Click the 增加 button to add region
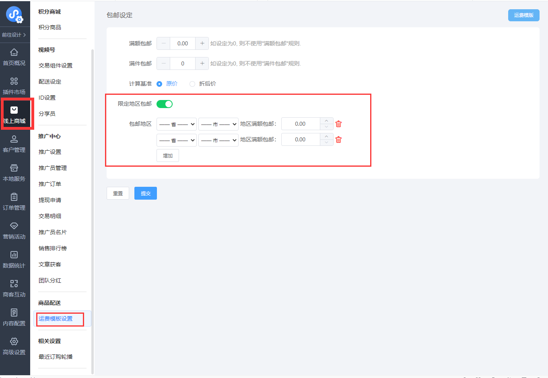Viewport: 548px width, 378px height. [168, 155]
